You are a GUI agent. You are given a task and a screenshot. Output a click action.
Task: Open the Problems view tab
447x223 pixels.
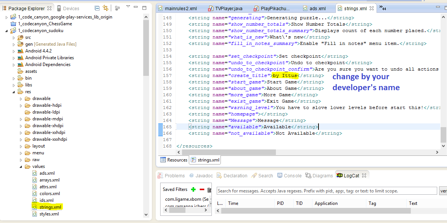pos(171,175)
